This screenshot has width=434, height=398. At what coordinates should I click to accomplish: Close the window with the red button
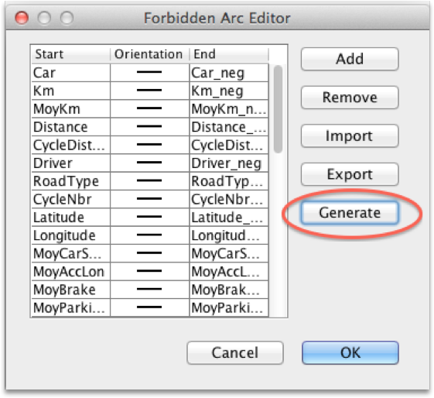(22, 18)
